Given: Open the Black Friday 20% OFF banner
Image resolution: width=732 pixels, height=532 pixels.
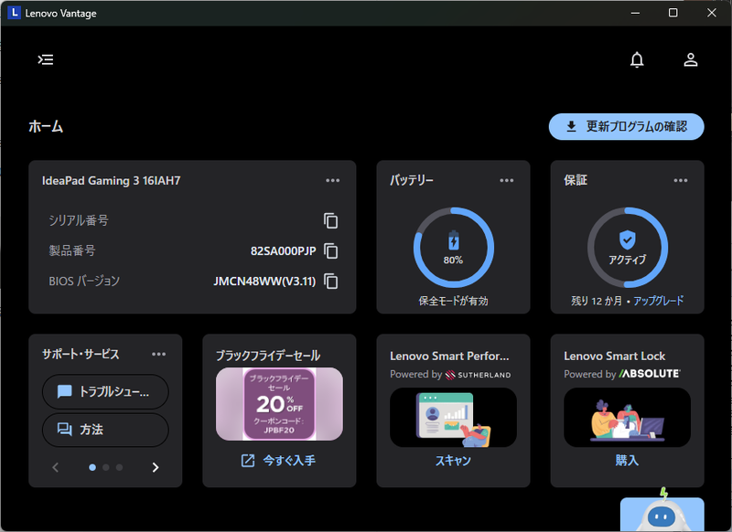Looking at the screenshot, I should tap(279, 404).
